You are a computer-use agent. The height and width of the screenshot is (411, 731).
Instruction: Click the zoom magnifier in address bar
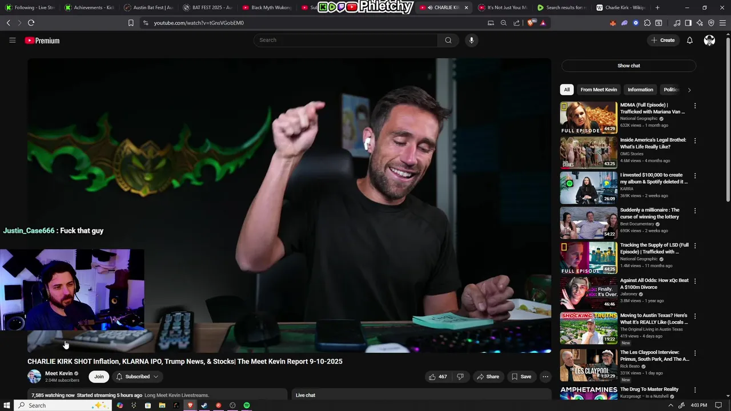tap(503, 23)
